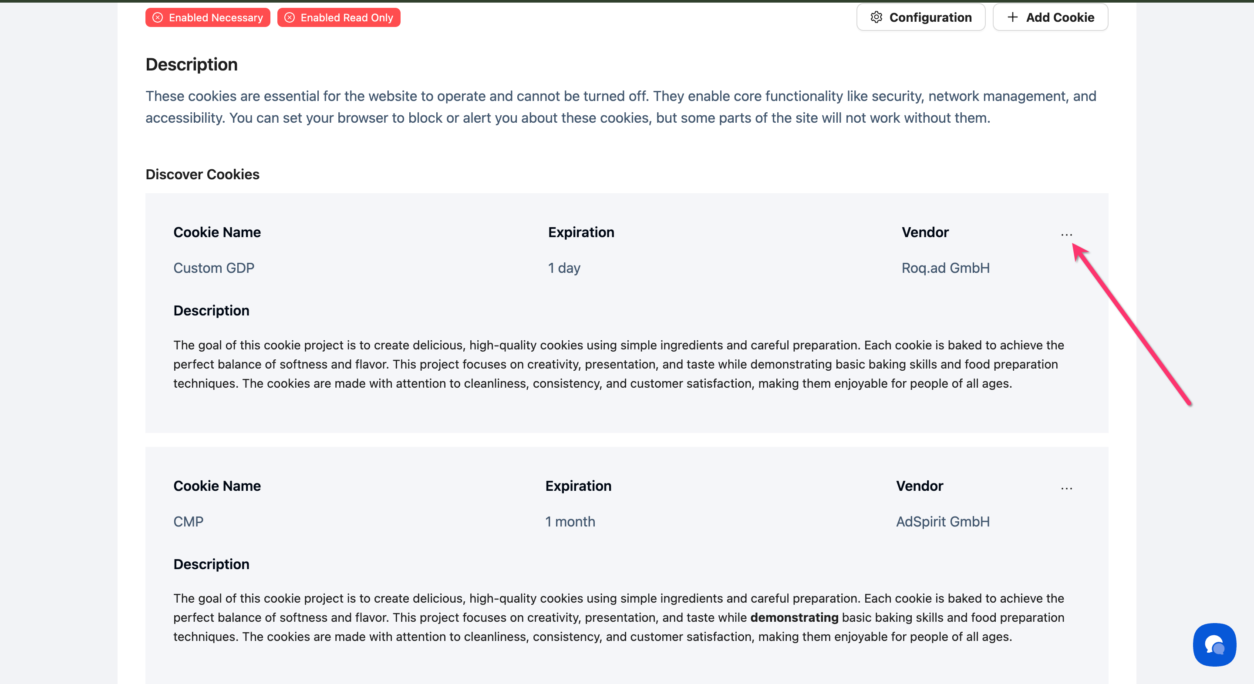Select the CMP cookie name
The width and height of the screenshot is (1254, 684).
189,522
